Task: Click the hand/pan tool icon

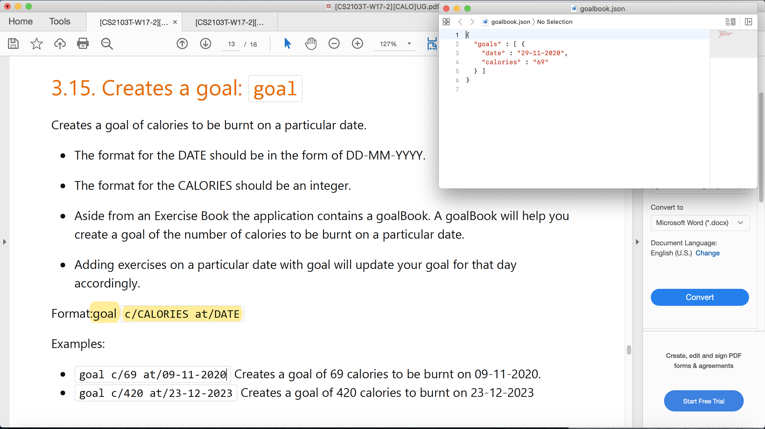Action: [x=311, y=44]
